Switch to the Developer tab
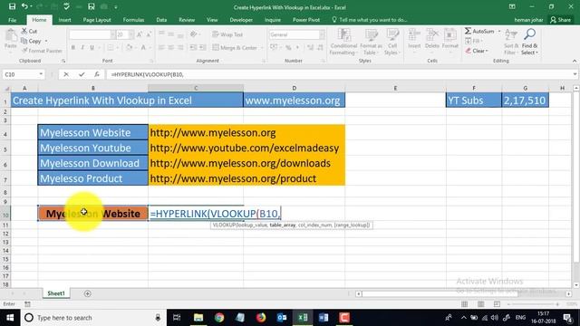 pos(241,20)
